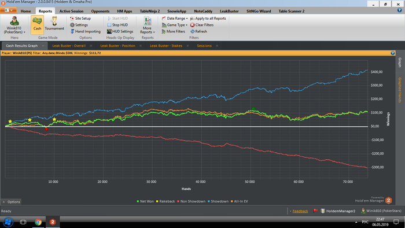Switch to Leak Buster - Position tab
Image resolution: width=405 pixels, height=228 pixels.
[117, 46]
